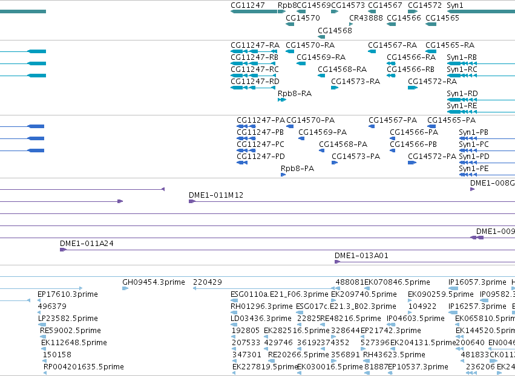Viewport: 515px width, 376px height.
Task: Click transcript CG14566-RA
Action: (411, 57)
